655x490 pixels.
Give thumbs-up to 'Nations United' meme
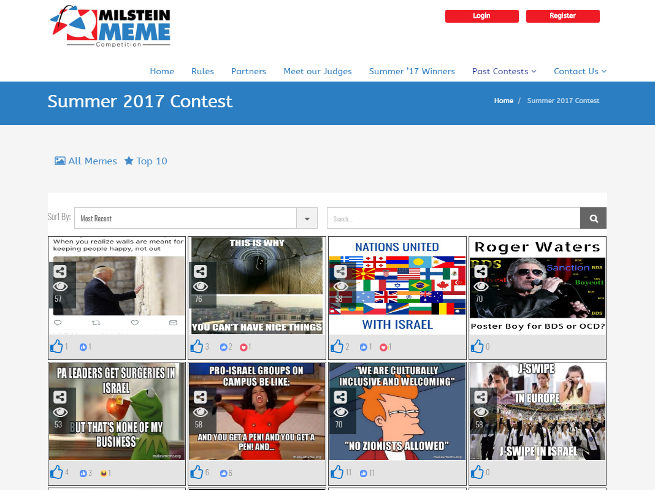click(x=337, y=346)
